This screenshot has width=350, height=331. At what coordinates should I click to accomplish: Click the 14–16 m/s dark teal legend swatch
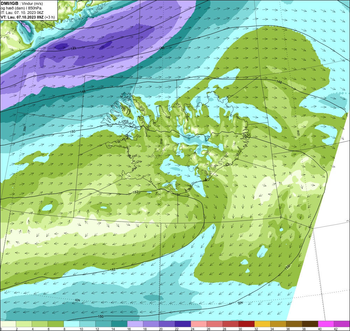pos(119,324)
